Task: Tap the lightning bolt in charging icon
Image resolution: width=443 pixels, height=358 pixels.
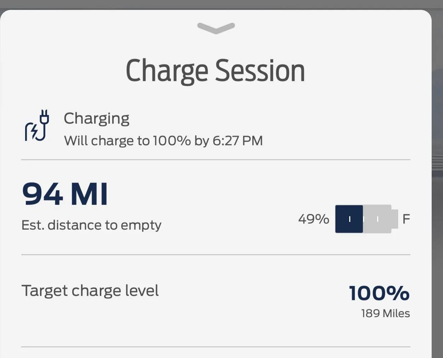Action: point(34,132)
